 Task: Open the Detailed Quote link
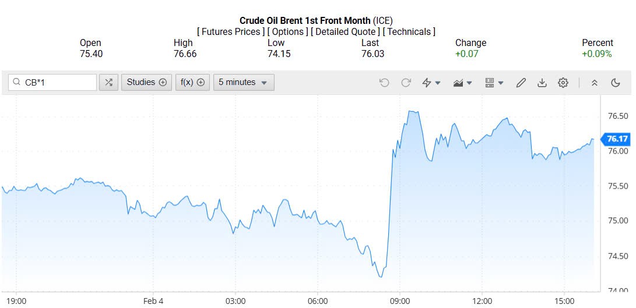346,31
